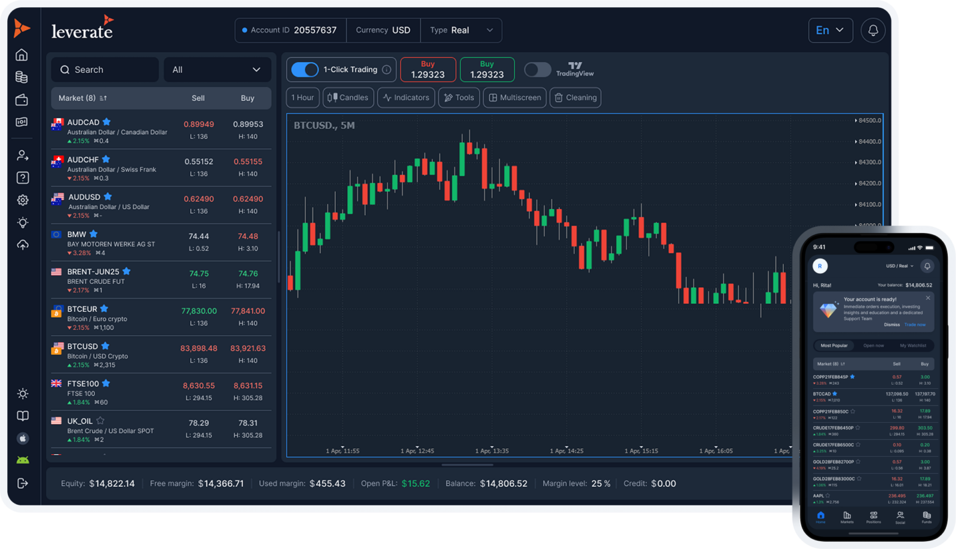Open the Indicators menu
This screenshot has height=549, width=956.
click(x=406, y=97)
